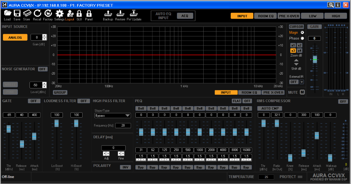This screenshot has height=184, width=351.
Task: Click the Load preset folder icon
Action: [7, 13]
